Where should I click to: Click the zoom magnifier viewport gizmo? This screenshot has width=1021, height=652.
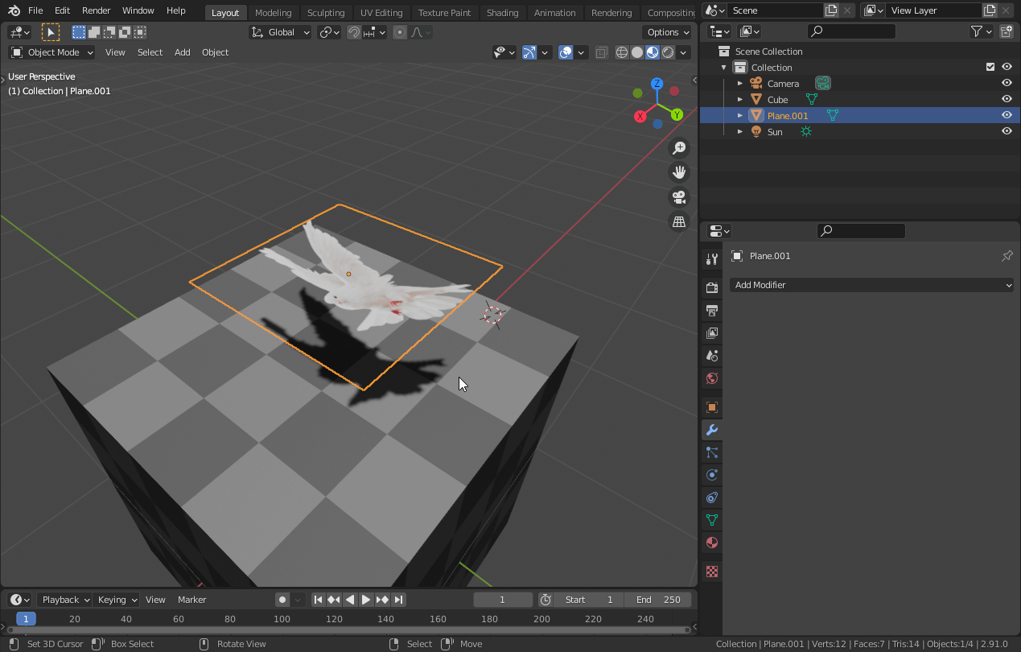(x=679, y=147)
